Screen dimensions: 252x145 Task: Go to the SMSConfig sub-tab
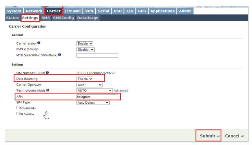63,18
